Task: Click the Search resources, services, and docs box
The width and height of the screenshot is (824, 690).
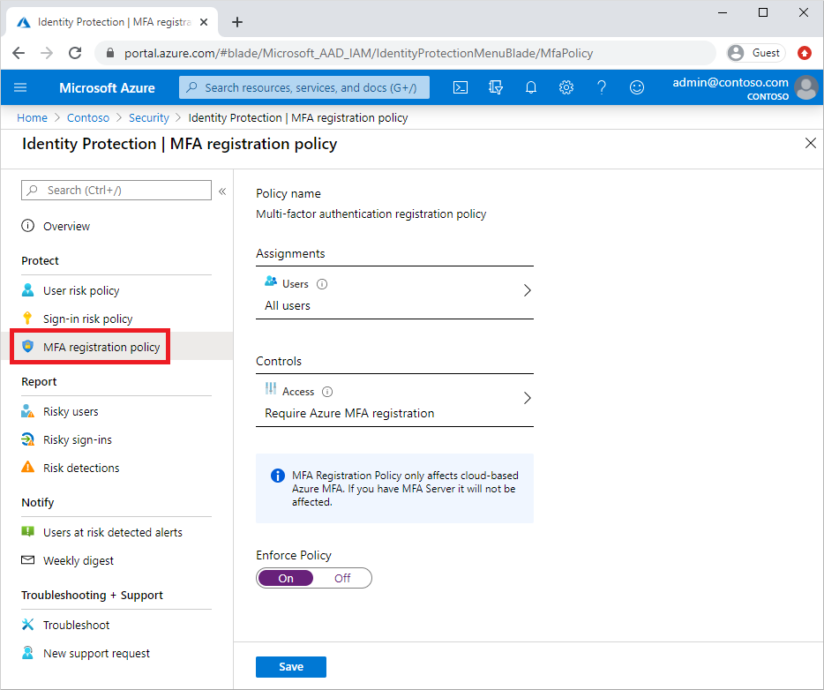Action: (x=303, y=87)
